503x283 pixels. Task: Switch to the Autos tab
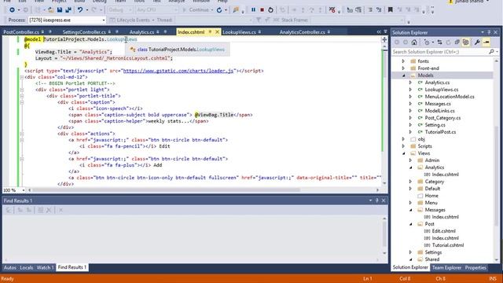[10, 267]
